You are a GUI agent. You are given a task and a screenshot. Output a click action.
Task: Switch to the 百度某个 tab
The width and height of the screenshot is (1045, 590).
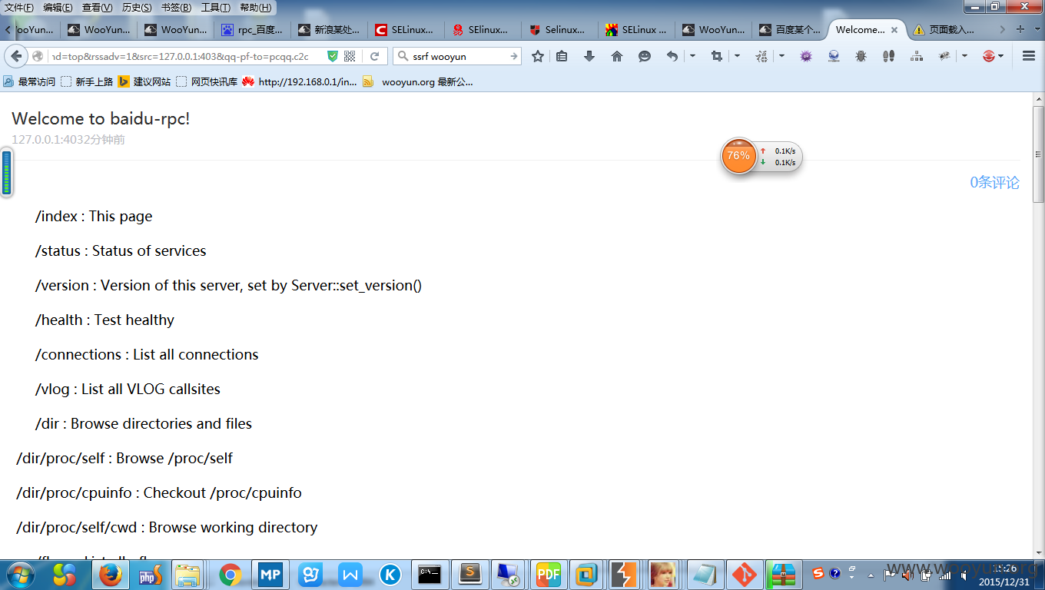790,30
